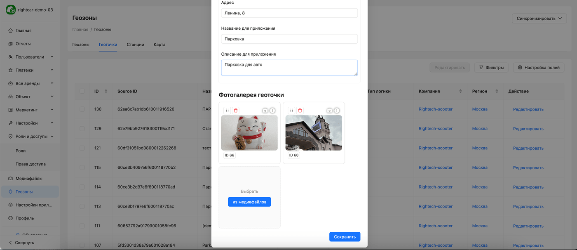Click the cat photo thumbnail ID 66

pyautogui.click(x=249, y=133)
